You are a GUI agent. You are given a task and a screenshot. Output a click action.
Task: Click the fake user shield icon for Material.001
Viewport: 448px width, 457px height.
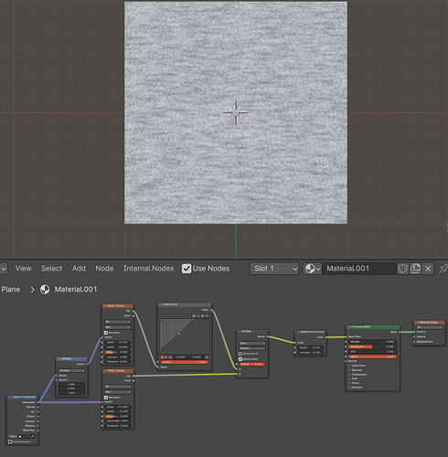(x=402, y=269)
